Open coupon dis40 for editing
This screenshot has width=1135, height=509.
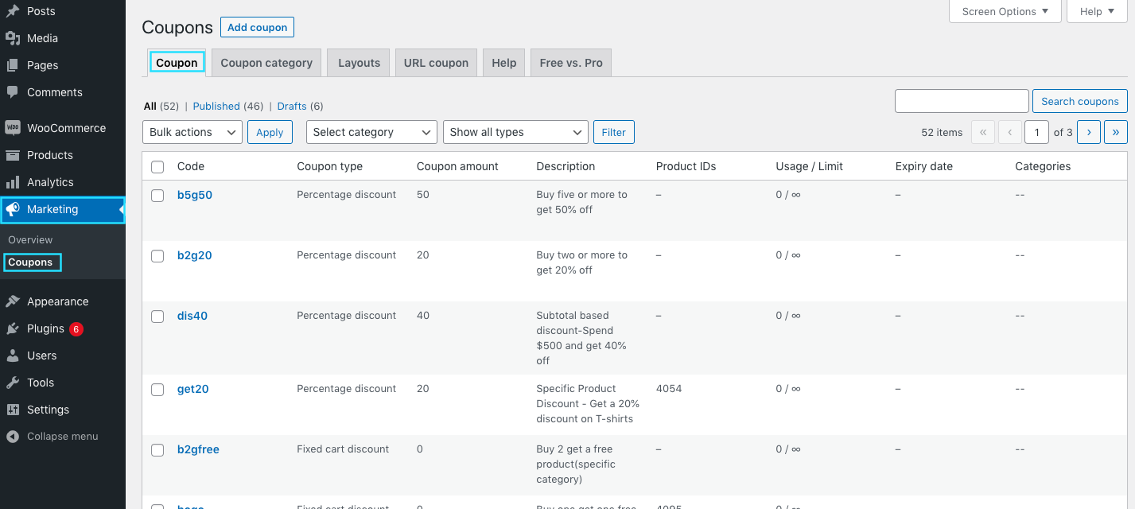[x=192, y=316]
